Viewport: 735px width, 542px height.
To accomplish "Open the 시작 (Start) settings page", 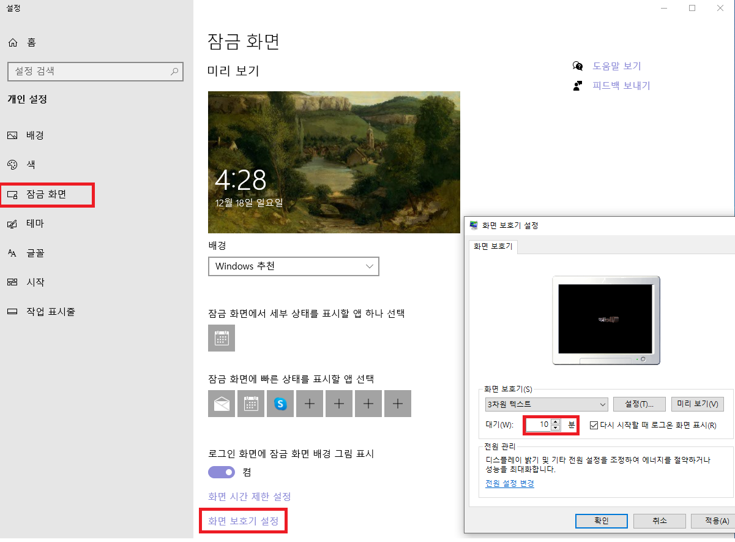I will [x=34, y=282].
